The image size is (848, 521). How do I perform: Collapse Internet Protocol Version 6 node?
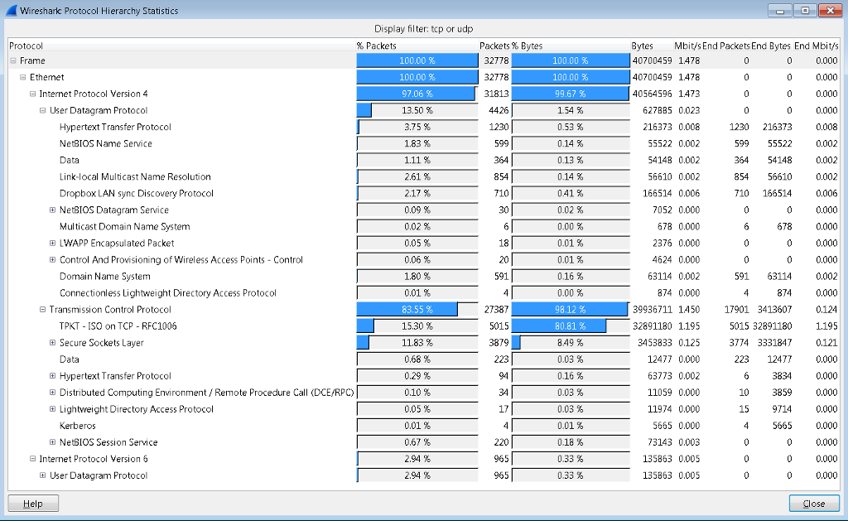coord(32,459)
